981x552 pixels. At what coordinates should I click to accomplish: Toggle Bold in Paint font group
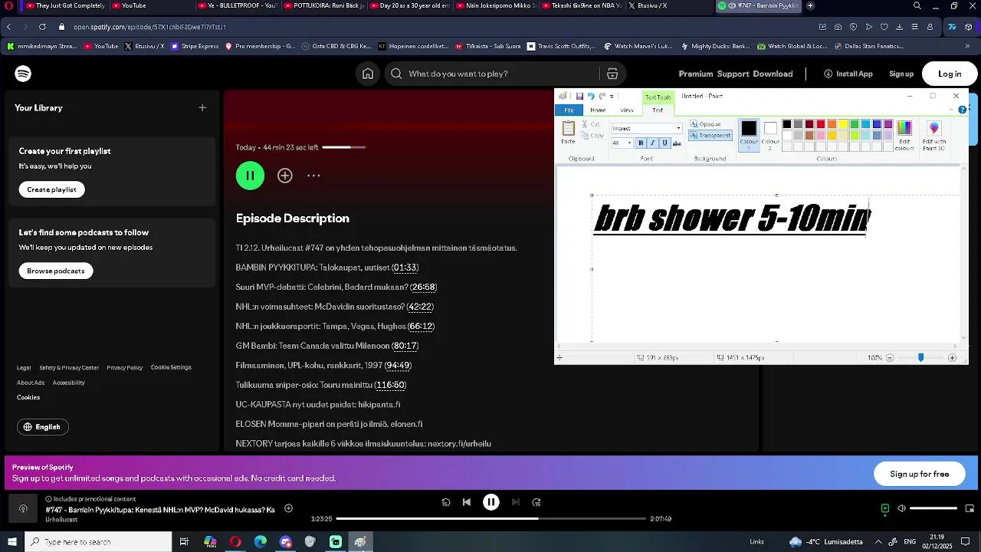pos(641,143)
